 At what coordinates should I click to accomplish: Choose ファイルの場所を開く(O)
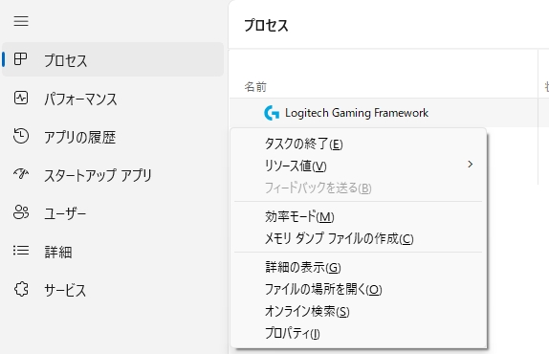(x=359, y=289)
